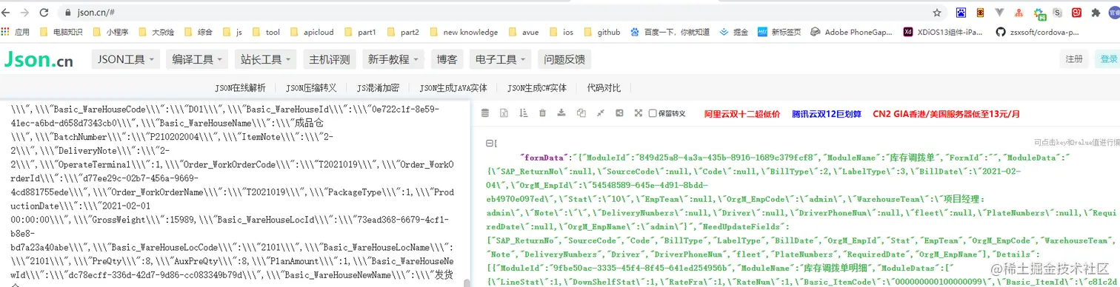Open the gray S extension icon
Viewport: 1120px width, 287px height.
pos(1058,12)
